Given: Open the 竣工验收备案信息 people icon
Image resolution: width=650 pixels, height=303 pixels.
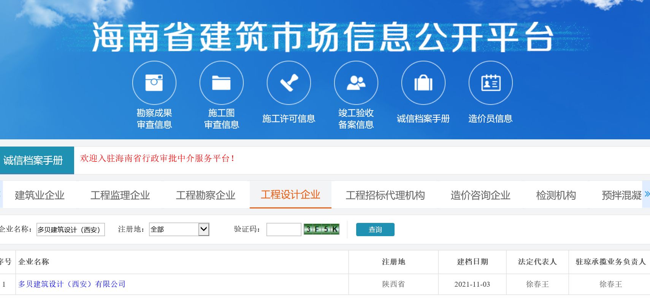Looking at the screenshot, I should (x=356, y=83).
